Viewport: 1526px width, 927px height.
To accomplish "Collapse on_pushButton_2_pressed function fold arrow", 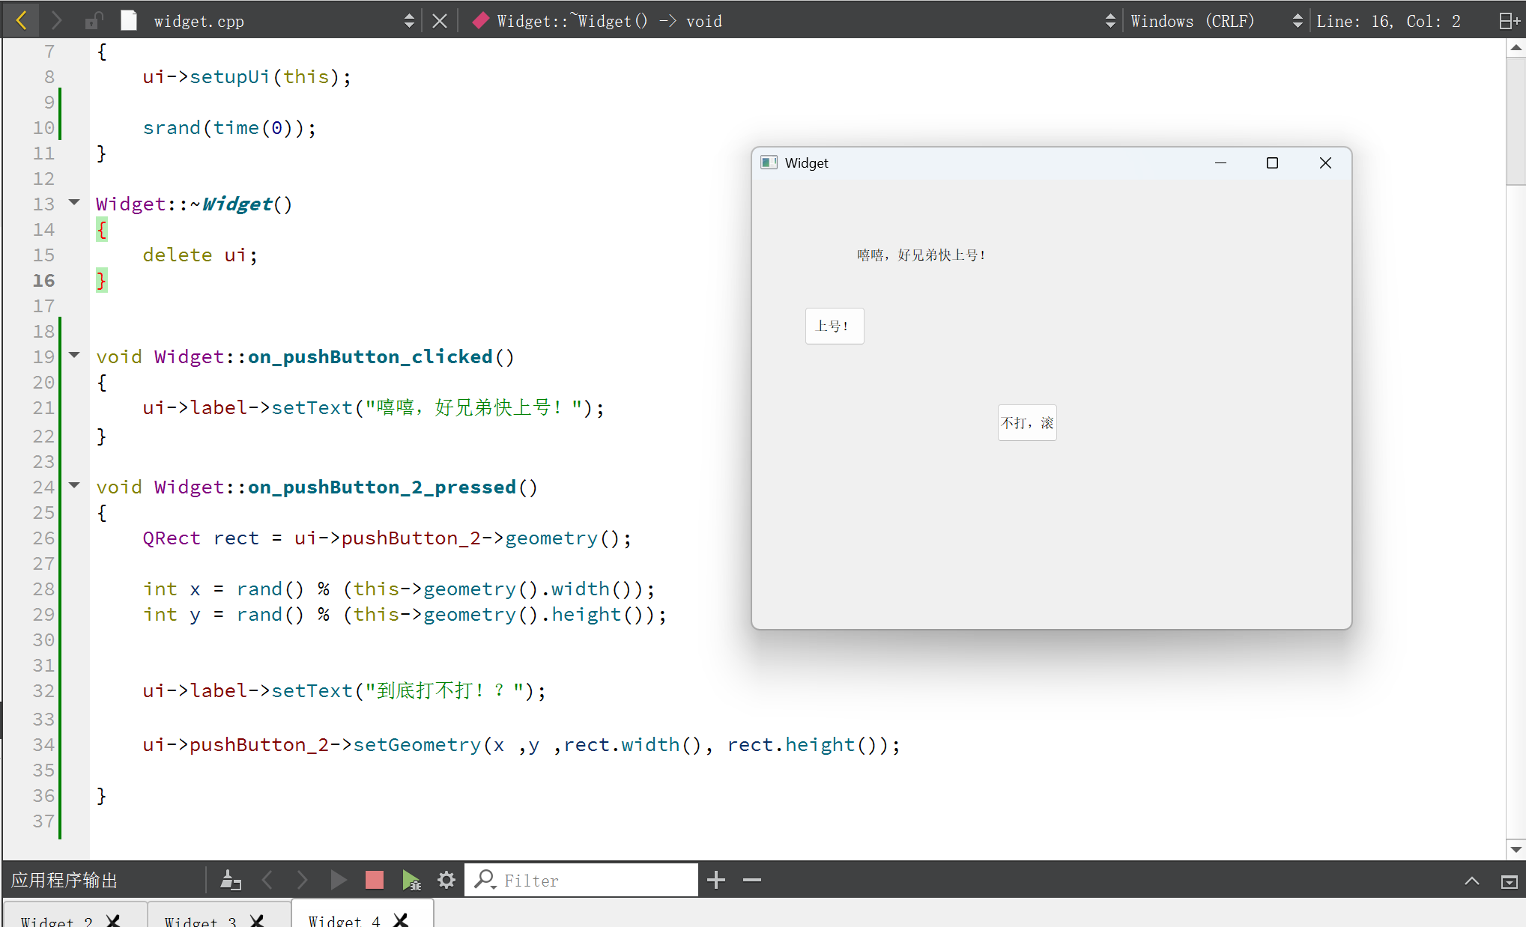I will click(x=74, y=485).
